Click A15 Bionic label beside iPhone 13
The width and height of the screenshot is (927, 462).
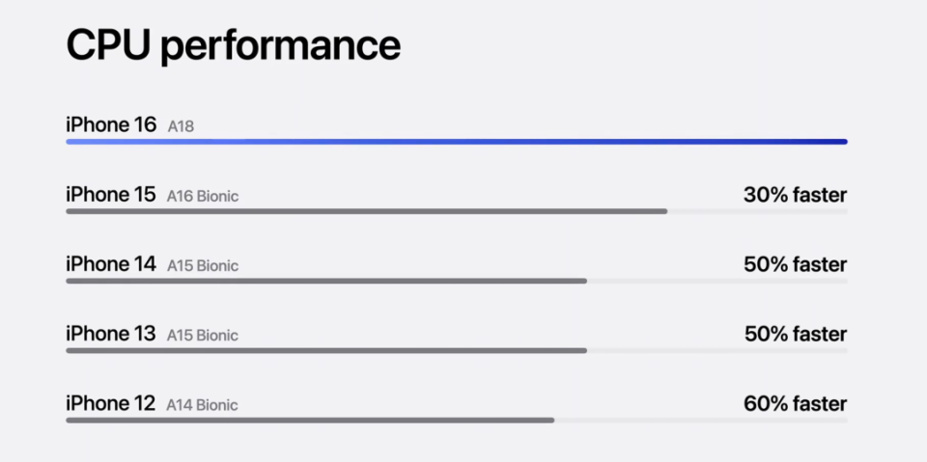tap(203, 336)
